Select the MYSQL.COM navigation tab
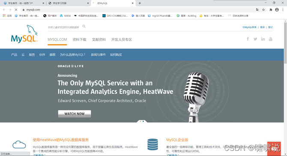 coord(57,39)
